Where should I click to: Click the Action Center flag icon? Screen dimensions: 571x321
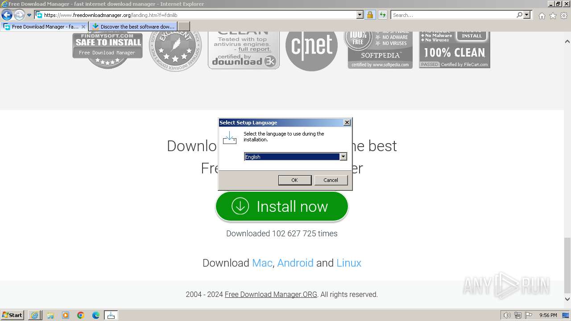tap(529, 315)
